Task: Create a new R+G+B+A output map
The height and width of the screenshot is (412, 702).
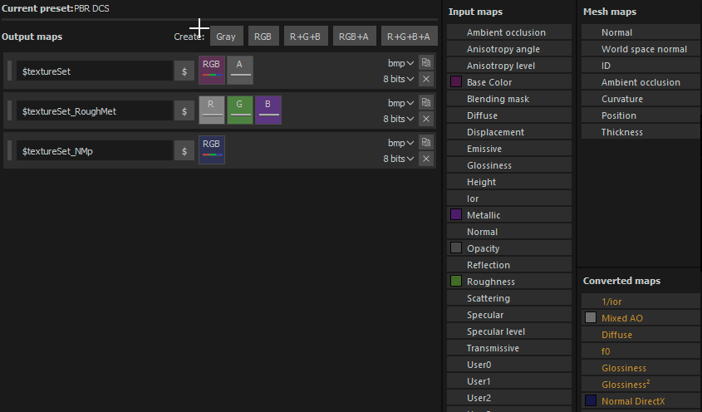Action: click(x=409, y=37)
